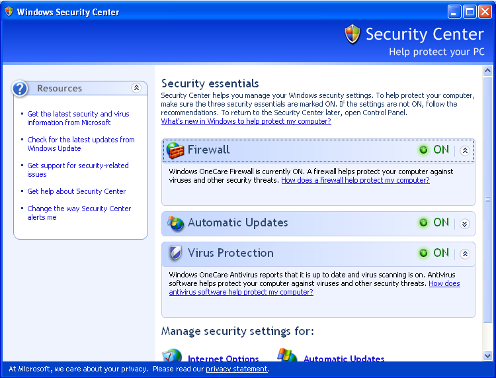The image size is (496, 378).
Task: Open 'Change the way Security Center alerts me'
Action: (x=79, y=213)
